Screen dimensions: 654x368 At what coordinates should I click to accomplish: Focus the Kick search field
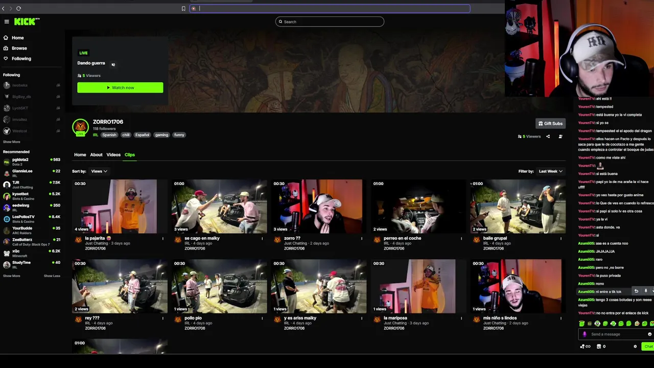[x=330, y=21]
